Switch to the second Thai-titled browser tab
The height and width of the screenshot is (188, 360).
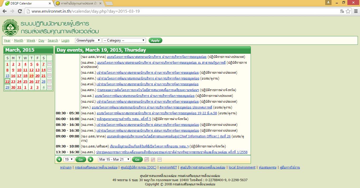[x=79, y=3]
